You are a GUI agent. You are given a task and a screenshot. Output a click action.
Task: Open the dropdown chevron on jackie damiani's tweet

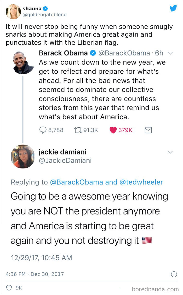[170, 152]
